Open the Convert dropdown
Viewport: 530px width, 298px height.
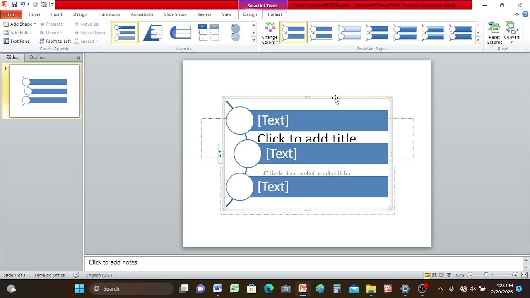click(x=512, y=33)
